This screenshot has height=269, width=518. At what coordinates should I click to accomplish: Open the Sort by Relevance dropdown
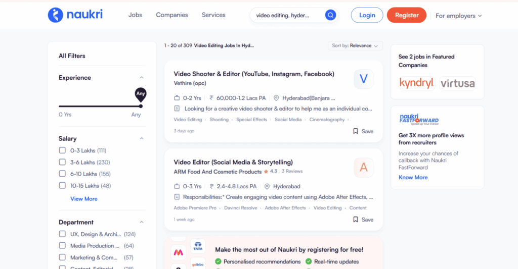(x=355, y=46)
